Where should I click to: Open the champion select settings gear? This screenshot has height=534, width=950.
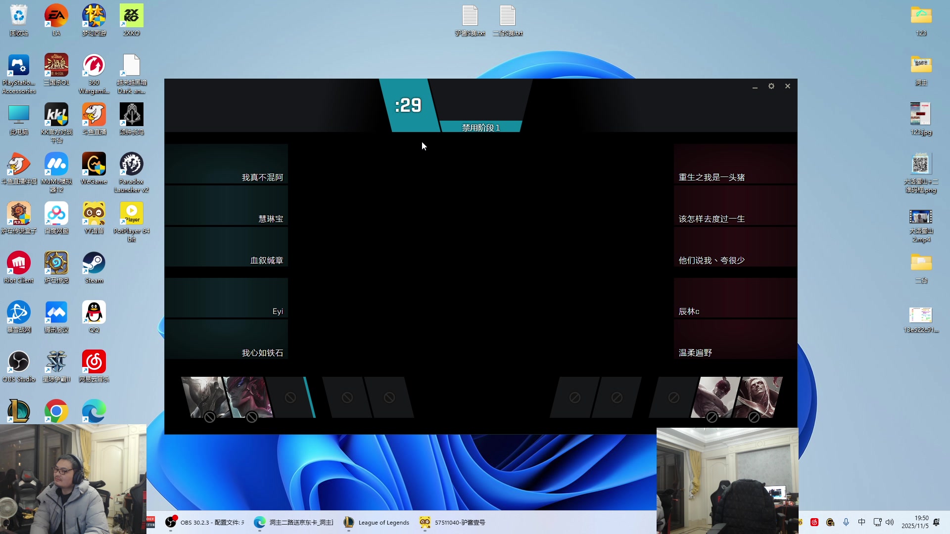click(771, 86)
